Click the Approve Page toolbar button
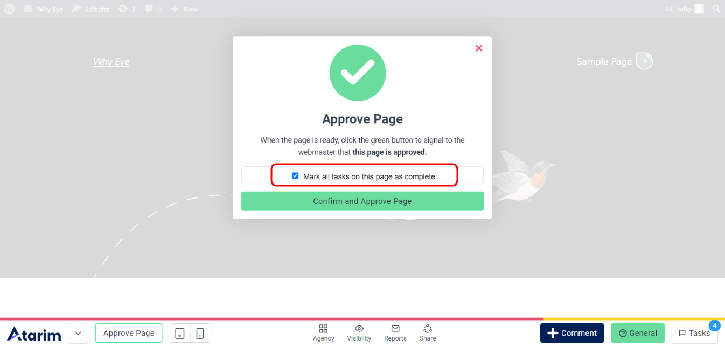The image size is (725, 347). (129, 333)
